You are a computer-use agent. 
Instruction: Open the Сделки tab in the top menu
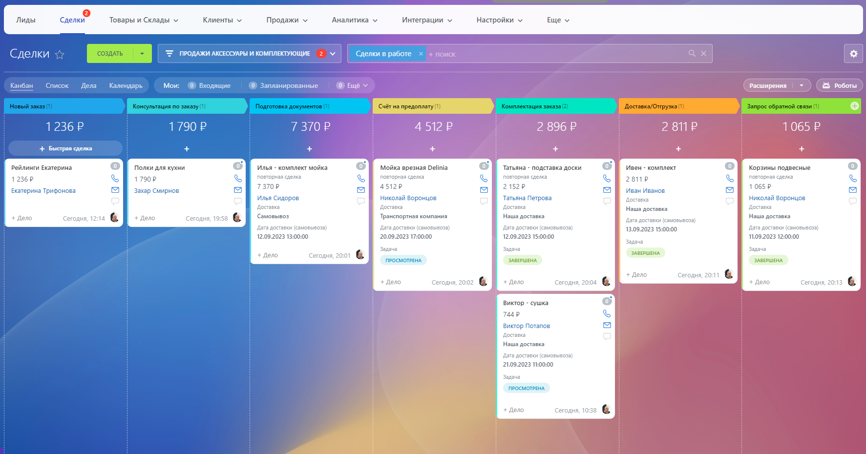[72, 20]
